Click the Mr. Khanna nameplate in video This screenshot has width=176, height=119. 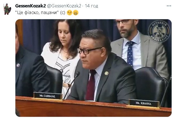[x=144, y=103]
